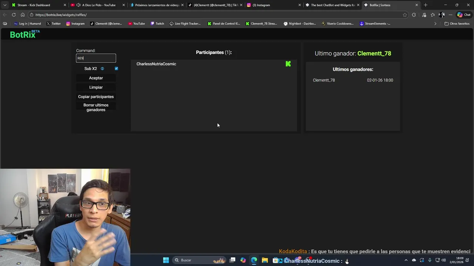Open the Log in | Humand bookmark
This screenshot has height=266, width=474.
click(27, 24)
